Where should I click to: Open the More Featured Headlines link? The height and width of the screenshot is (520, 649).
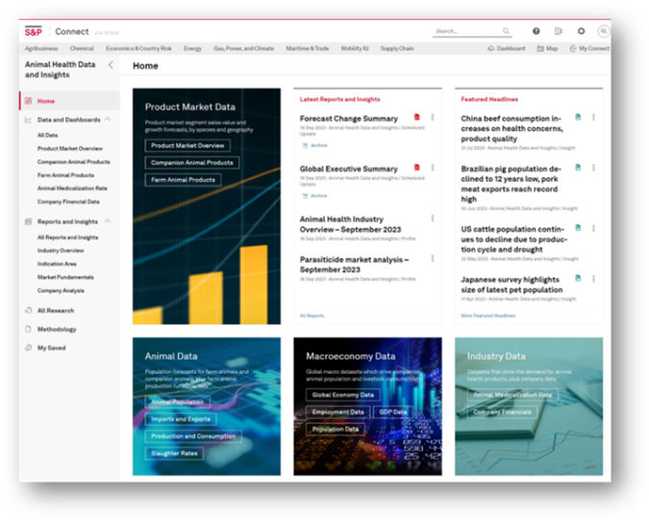[488, 315]
